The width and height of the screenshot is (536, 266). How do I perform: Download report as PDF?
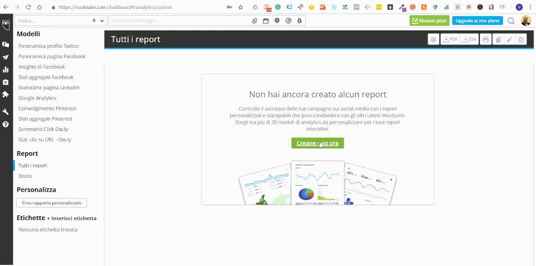[x=450, y=39]
